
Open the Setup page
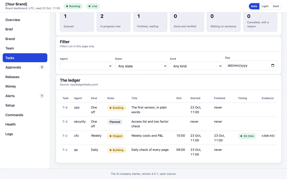pos(25,105)
